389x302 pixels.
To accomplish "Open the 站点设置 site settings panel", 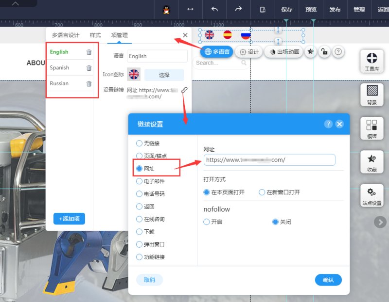I will pyautogui.click(x=371, y=196).
